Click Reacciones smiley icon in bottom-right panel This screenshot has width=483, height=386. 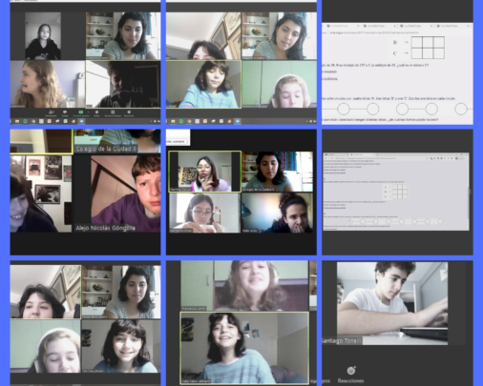coord(351,371)
